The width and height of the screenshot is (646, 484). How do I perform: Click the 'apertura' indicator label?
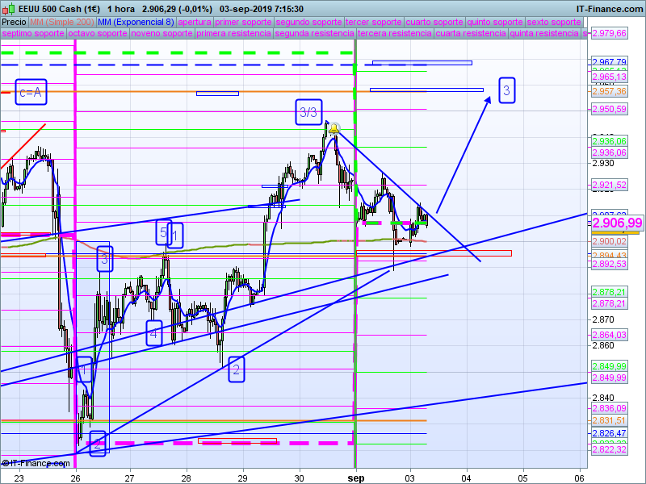tap(195, 22)
